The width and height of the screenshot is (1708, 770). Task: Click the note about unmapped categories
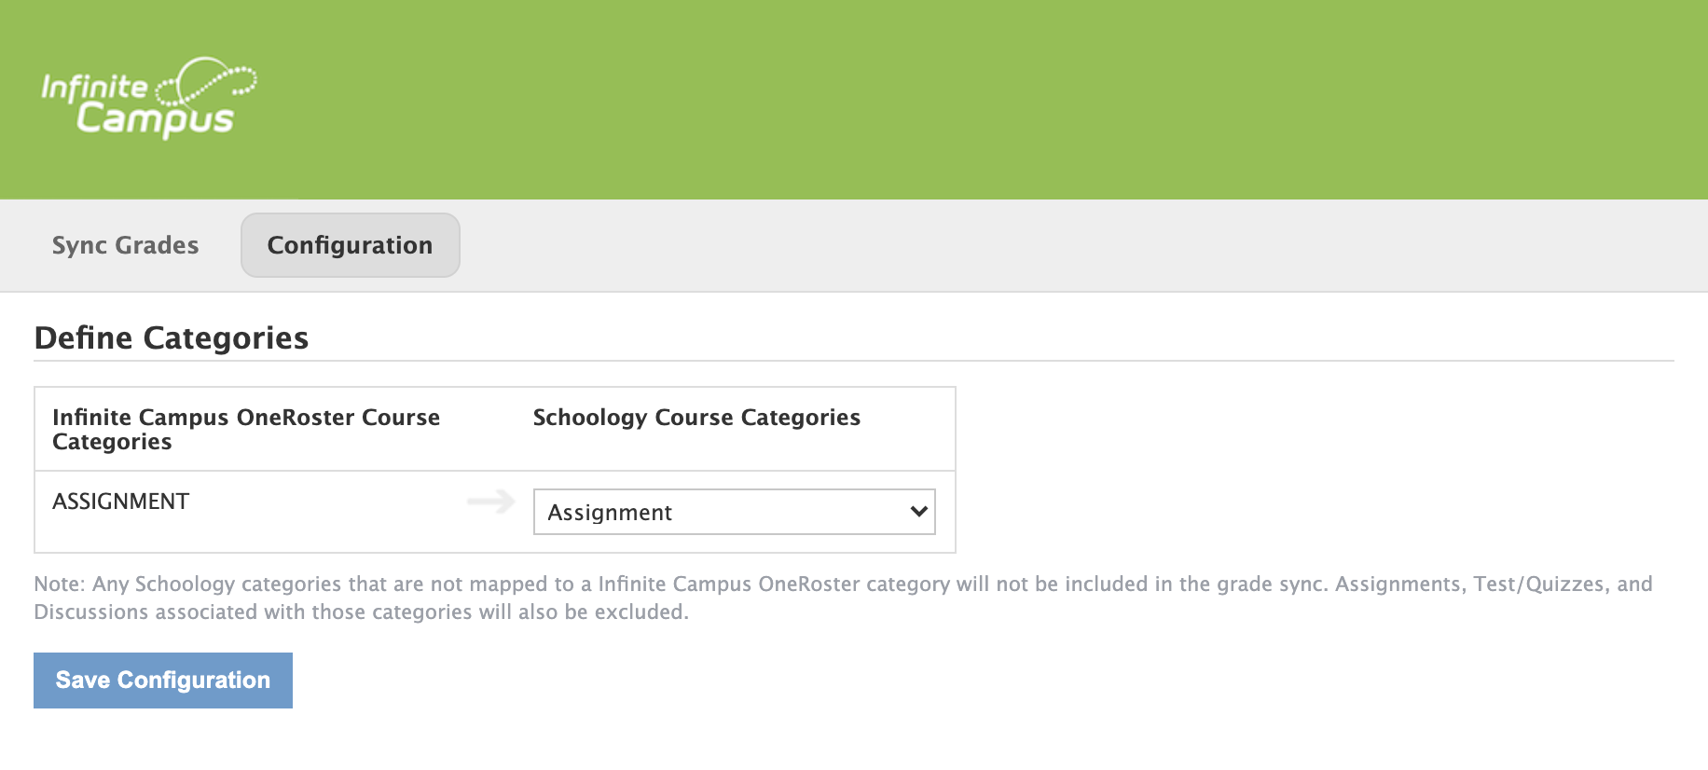[843, 584]
